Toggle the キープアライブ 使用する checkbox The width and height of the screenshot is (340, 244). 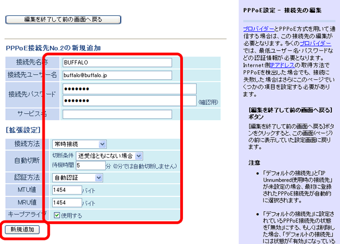[57, 215]
